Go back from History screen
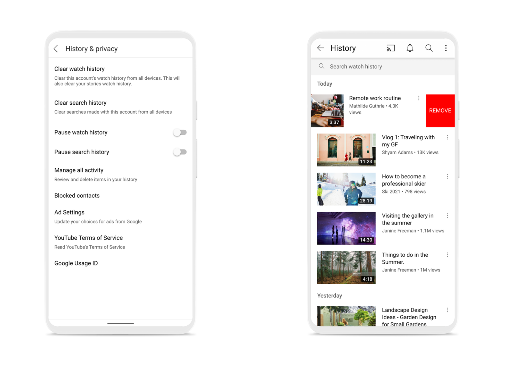This screenshot has width=515, height=368. click(x=320, y=48)
